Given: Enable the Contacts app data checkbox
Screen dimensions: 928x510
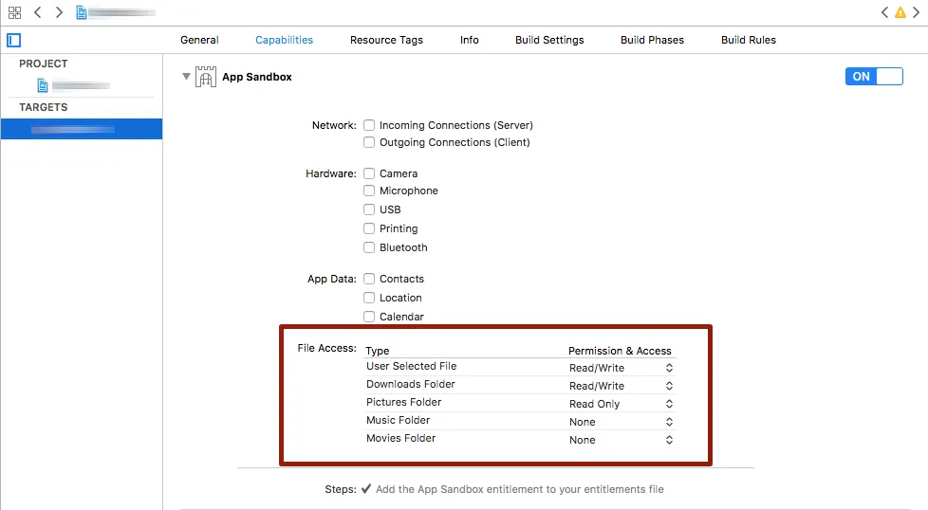Looking at the screenshot, I should [x=369, y=279].
